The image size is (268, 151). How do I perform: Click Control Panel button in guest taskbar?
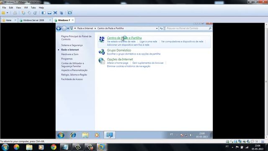(x=110, y=135)
